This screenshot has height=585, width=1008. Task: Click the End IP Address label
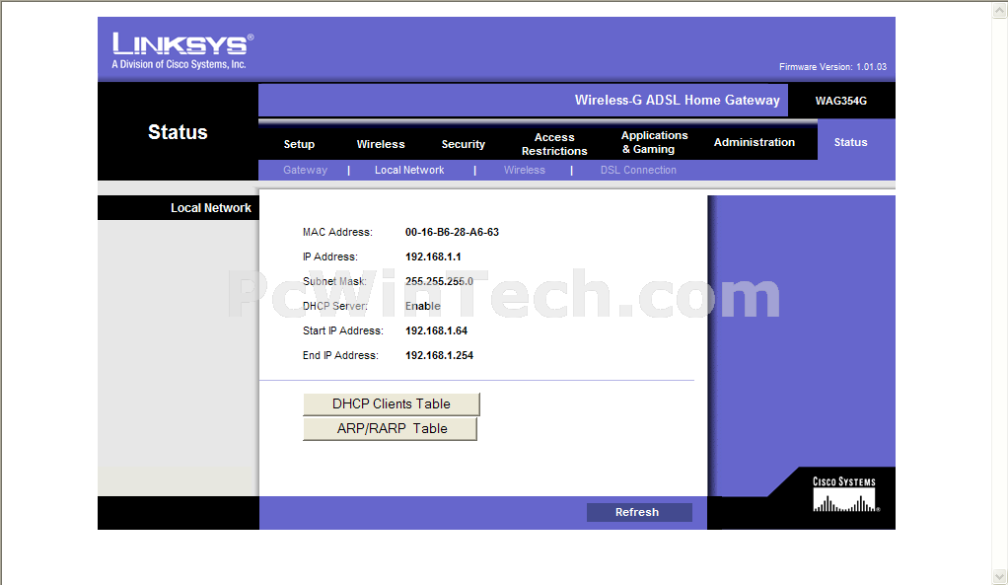point(340,355)
